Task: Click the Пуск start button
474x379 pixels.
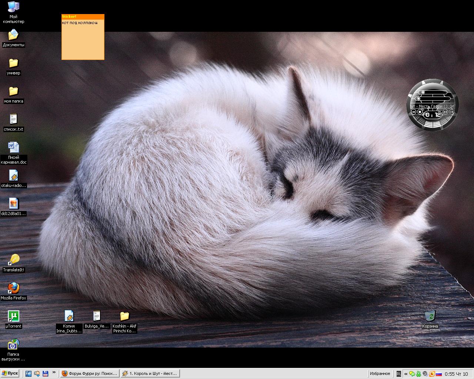Action: pos(10,373)
